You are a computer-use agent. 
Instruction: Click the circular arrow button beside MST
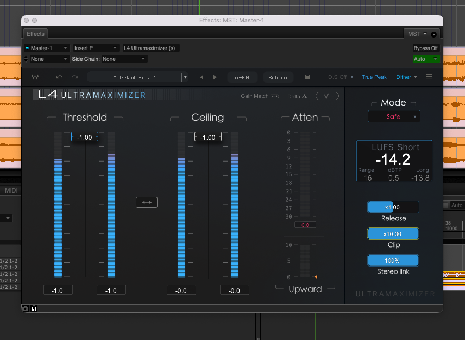point(433,34)
